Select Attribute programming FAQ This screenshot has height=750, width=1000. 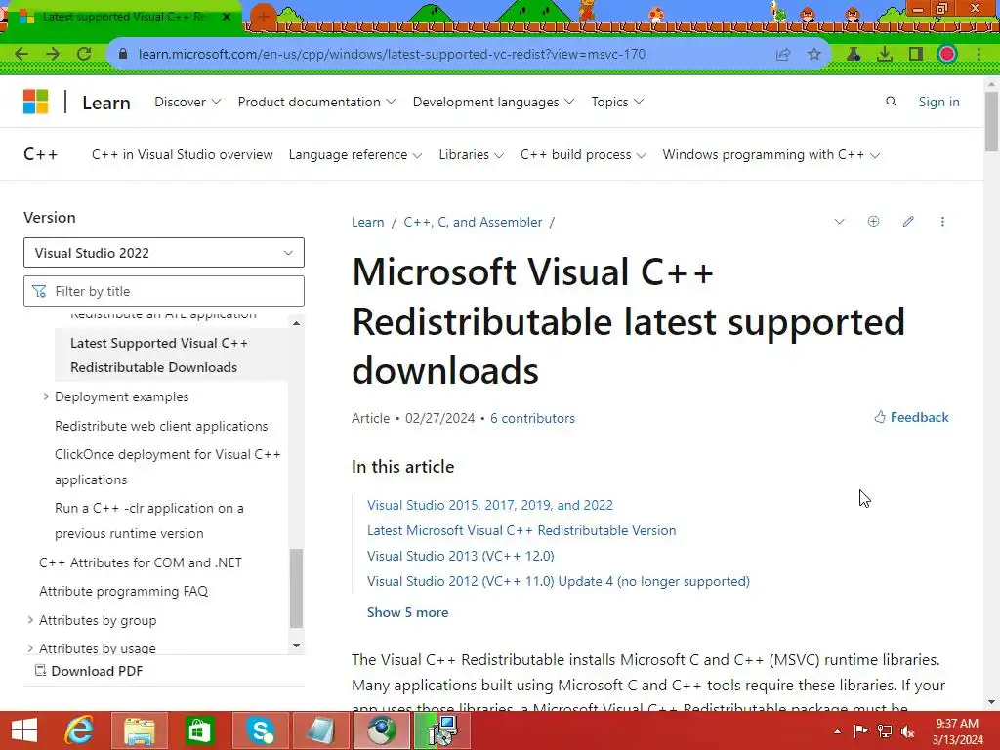pyautogui.click(x=124, y=591)
